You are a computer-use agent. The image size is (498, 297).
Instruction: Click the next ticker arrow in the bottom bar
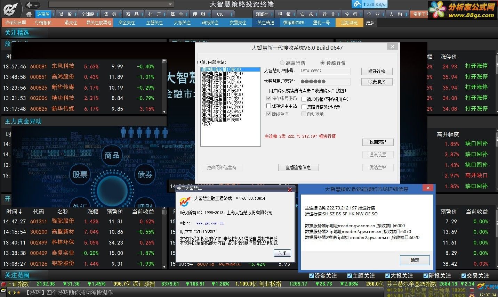pos(14,293)
